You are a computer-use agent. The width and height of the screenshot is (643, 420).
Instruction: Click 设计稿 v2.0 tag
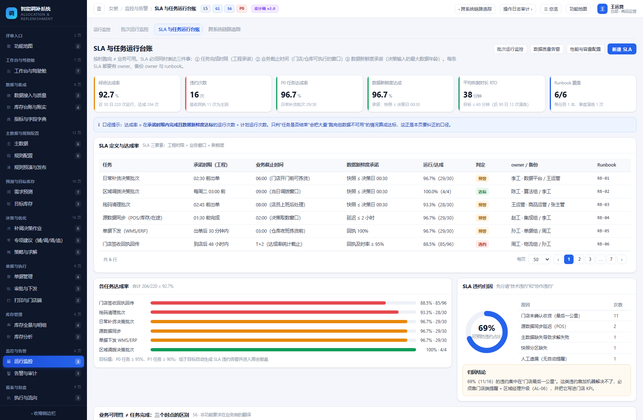tap(265, 9)
